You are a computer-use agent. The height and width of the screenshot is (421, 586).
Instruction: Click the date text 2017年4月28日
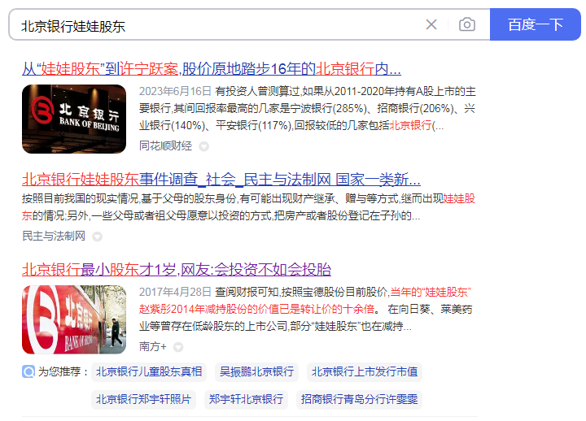point(175,293)
